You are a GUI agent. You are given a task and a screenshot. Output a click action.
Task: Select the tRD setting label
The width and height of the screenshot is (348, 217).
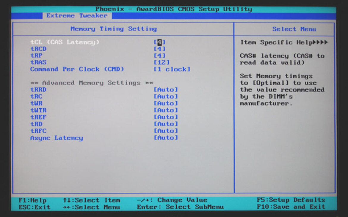[36, 124]
